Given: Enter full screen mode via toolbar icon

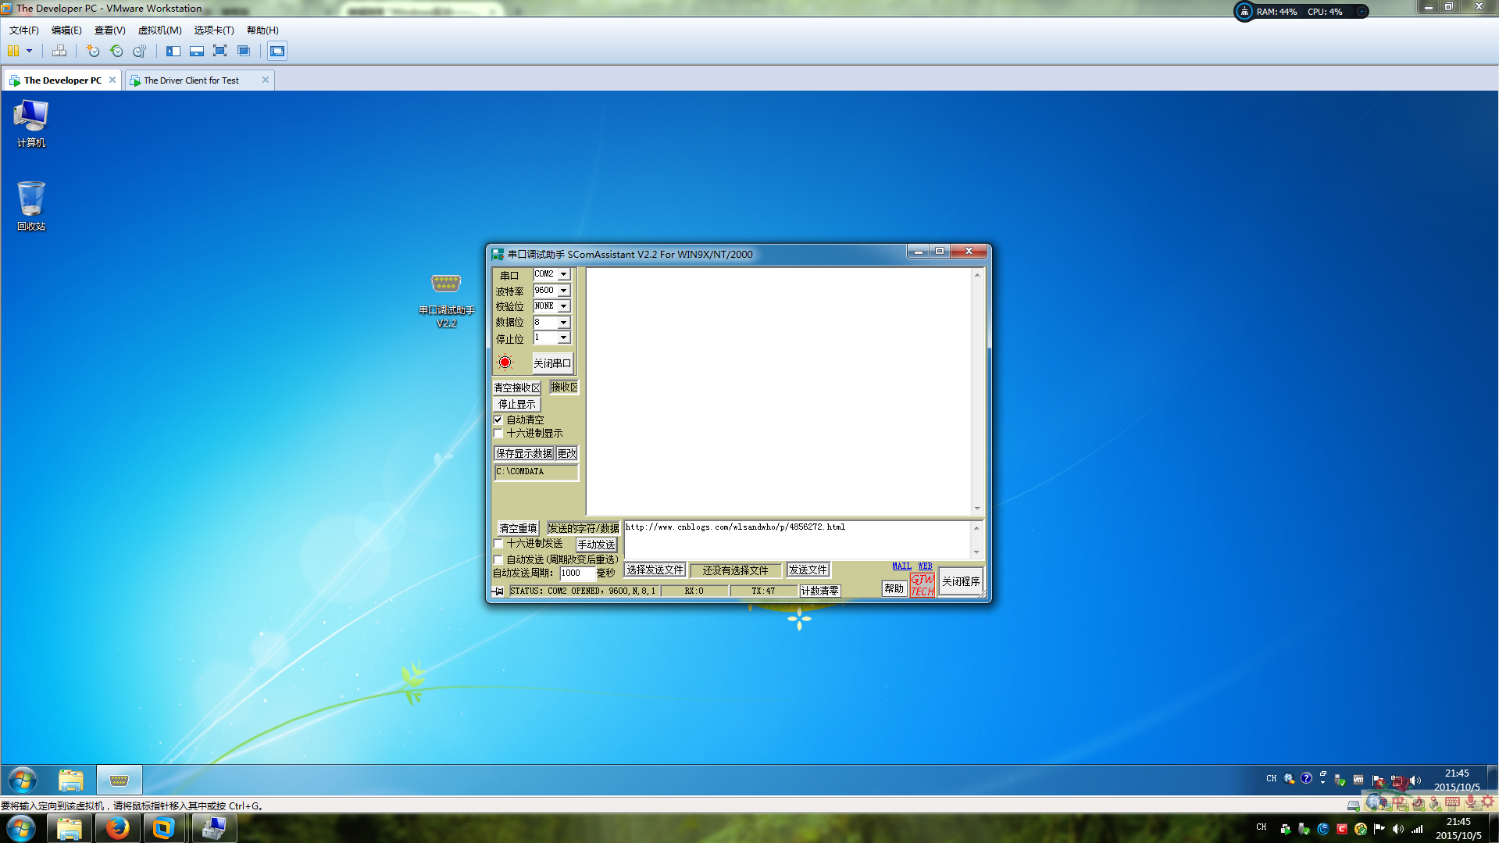Looking at the screenshot, I should pyautogui.click(x=220, y=51).
